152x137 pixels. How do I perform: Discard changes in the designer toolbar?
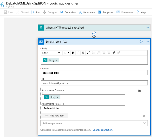point(22,12)
